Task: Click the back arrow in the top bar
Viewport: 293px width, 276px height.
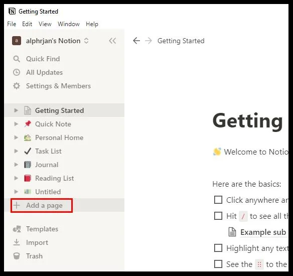Action: pos(136,41)
